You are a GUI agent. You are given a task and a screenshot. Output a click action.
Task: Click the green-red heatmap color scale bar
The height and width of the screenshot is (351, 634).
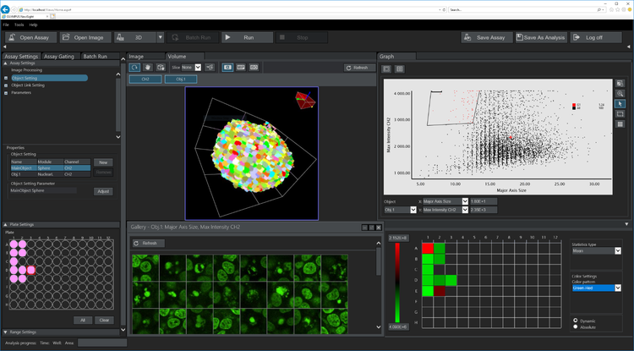coord(396,284)
